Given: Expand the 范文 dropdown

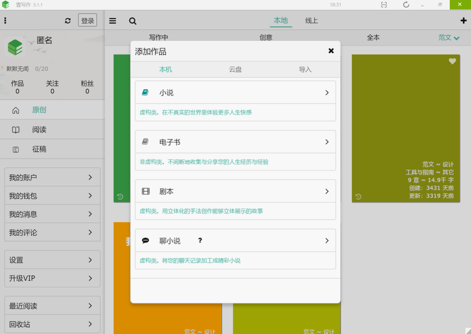Looking at the screenshot, I should coord(449,38).
